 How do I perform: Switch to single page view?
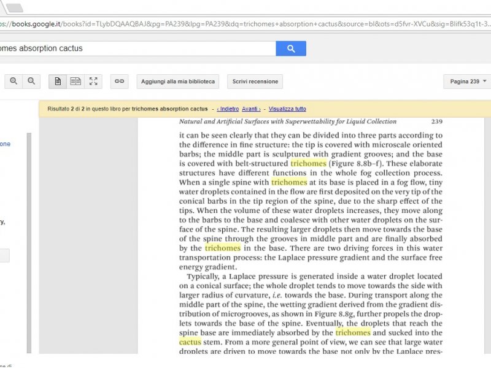[58, 82]
